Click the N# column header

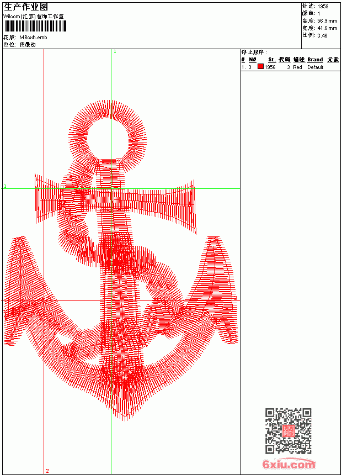coord(253,60)
